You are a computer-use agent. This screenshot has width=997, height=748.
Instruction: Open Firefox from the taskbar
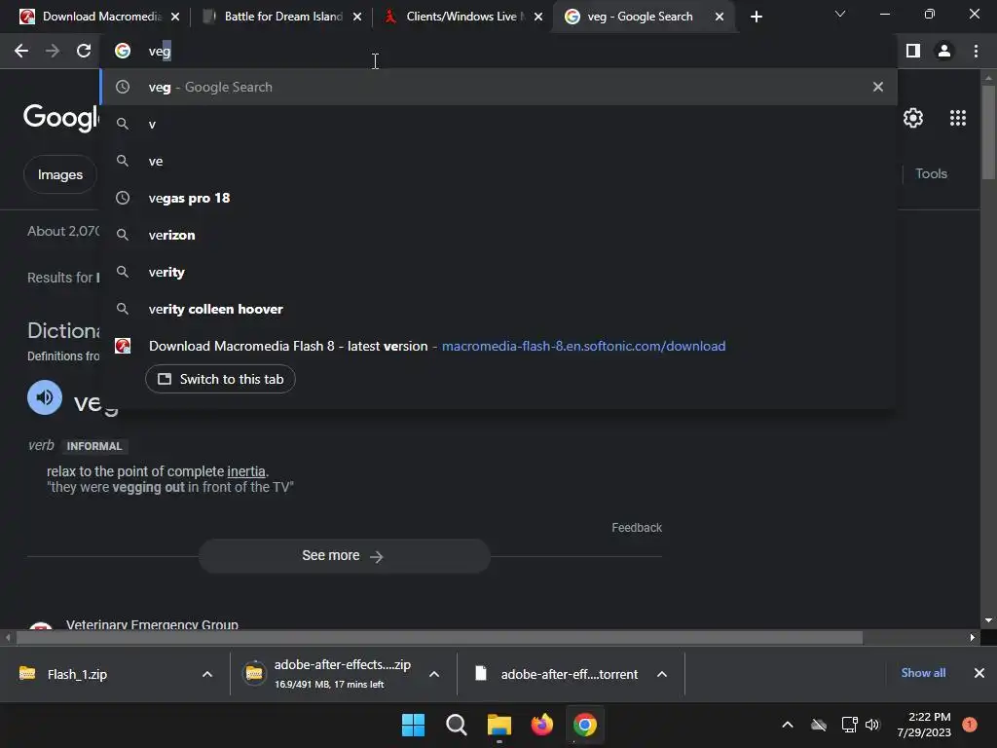[541, 725]
